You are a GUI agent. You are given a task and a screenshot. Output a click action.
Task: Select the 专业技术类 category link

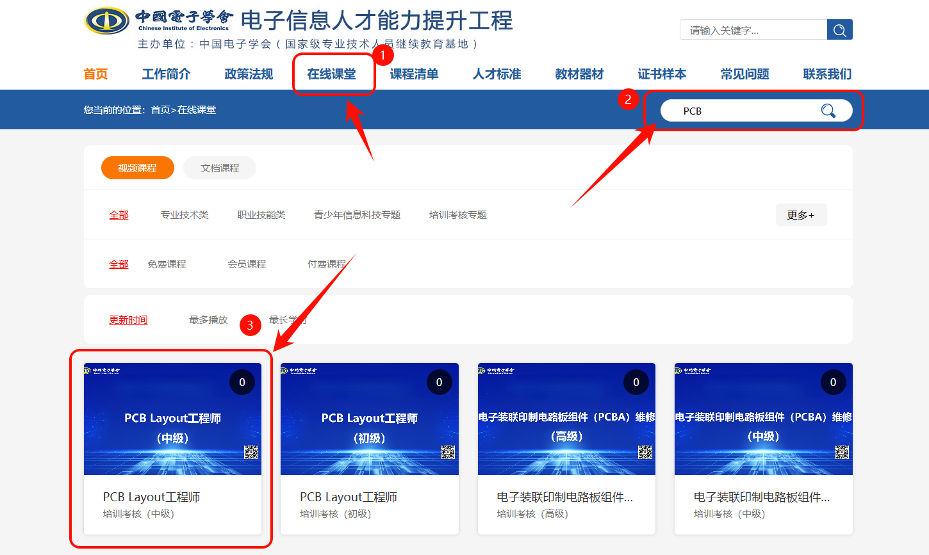[185, 214]
